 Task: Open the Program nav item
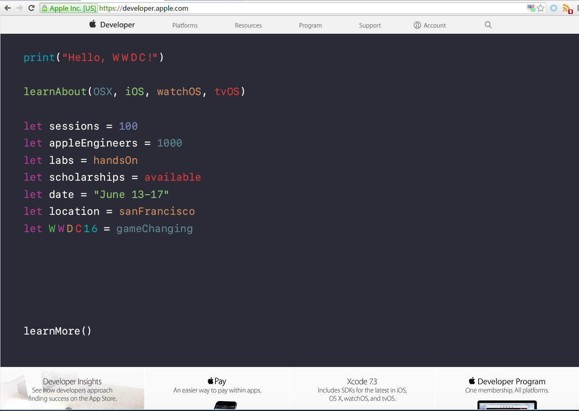[x=310, y=26]
